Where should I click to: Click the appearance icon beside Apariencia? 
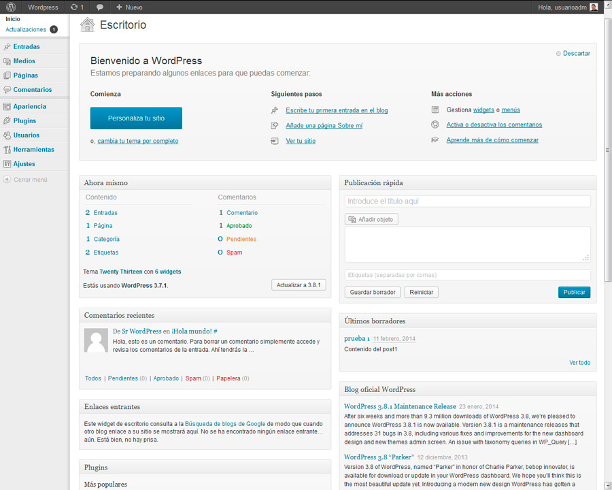pos(7,106)
